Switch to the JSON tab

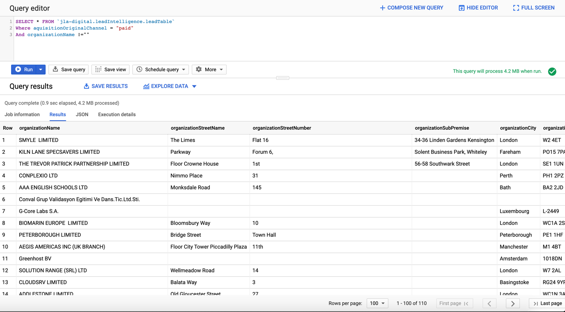tap(82, 114)
